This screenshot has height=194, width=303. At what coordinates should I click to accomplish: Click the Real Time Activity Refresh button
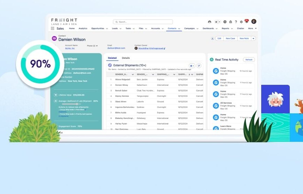click(249, 59)
